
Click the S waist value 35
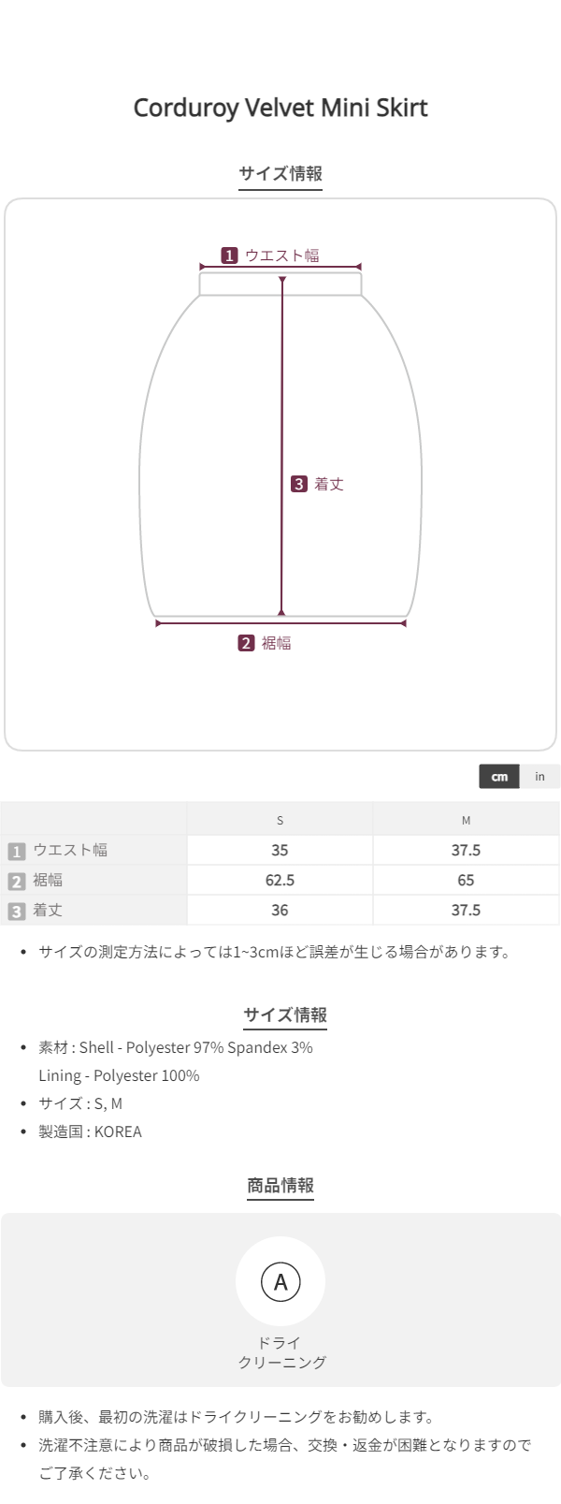point(280,850)
